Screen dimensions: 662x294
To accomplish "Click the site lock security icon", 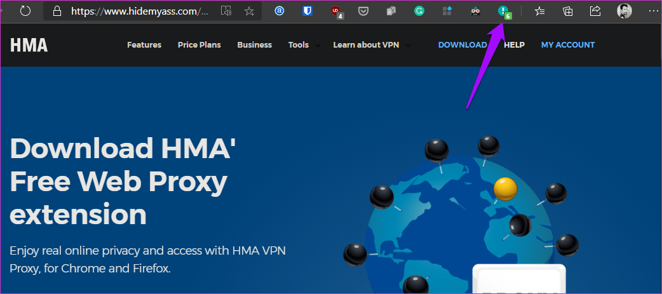I will coord(57,11).
